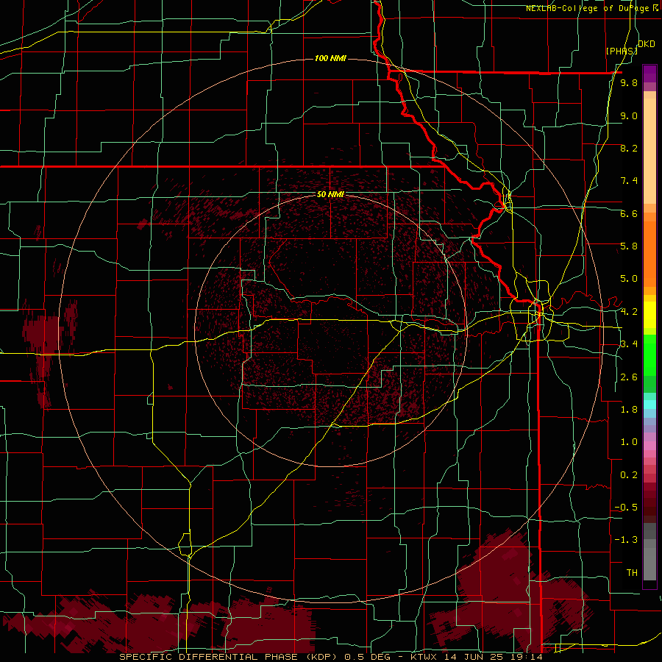
Task: Select the 9.8 value on color scale
Action: (x=629, y=82)
